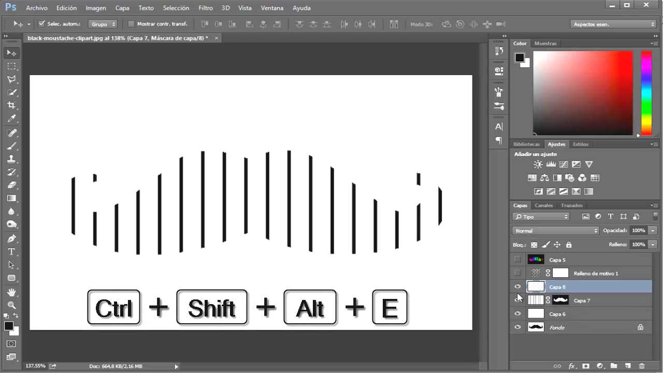Expand the Color panel options menu
The image size is (663, 373).
click(654, 44)
